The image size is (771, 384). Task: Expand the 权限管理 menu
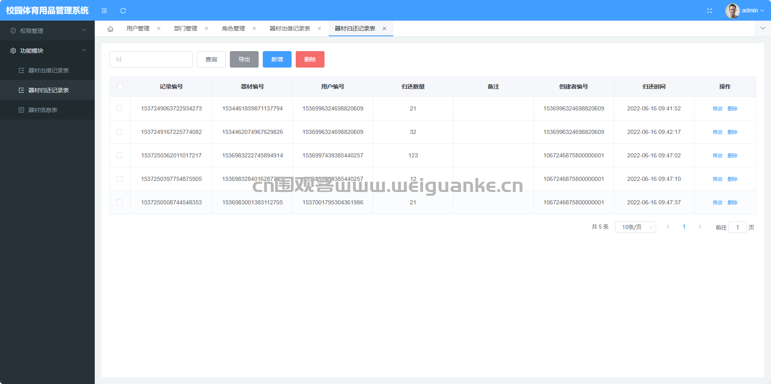pos(47,31)
